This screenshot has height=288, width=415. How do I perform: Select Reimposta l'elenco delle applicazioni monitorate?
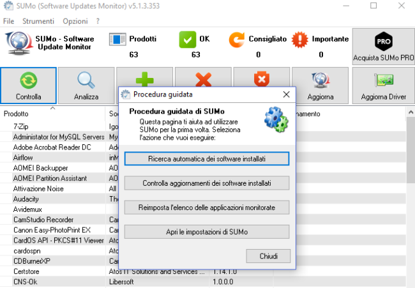coord(207,208)
